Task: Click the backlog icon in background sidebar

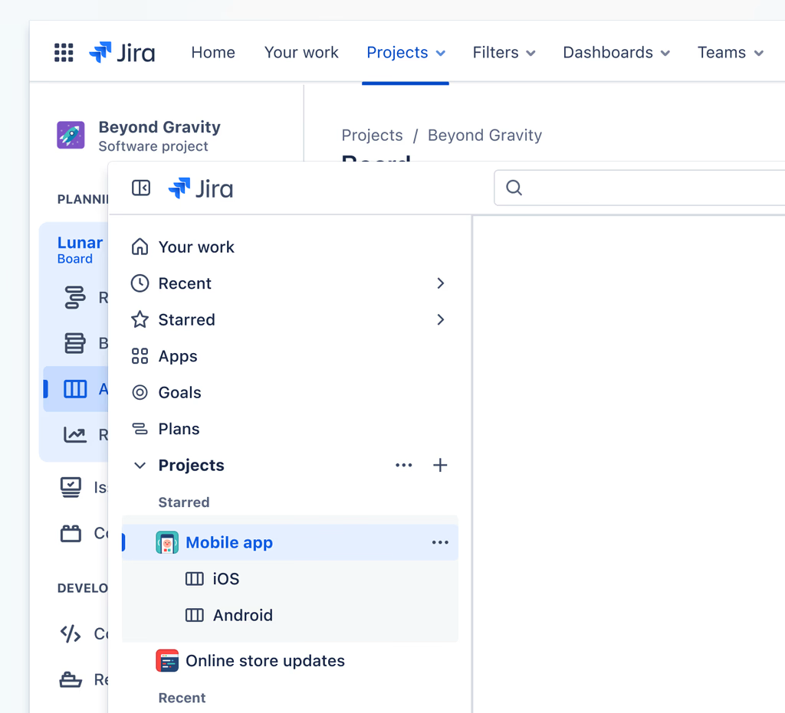Action: point(75,344)
